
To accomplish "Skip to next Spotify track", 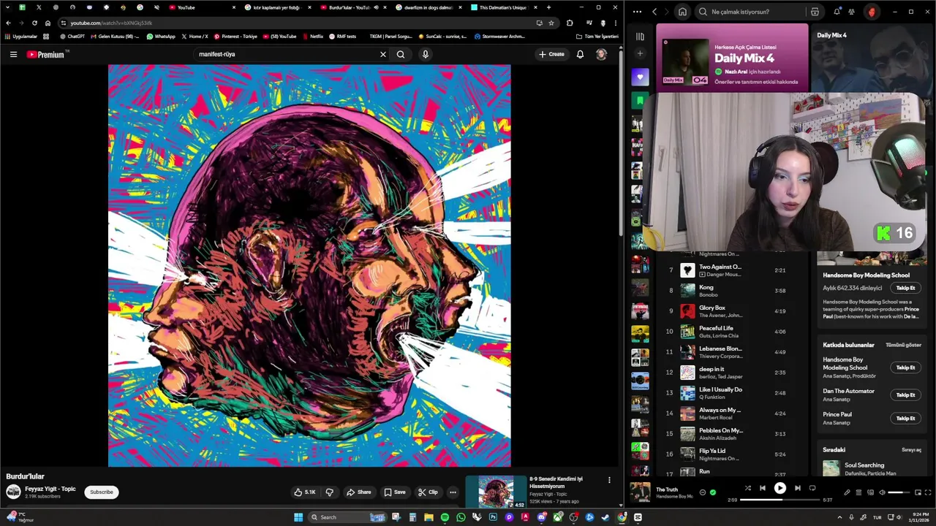I will pyautogui.click(x=797, y=488).
